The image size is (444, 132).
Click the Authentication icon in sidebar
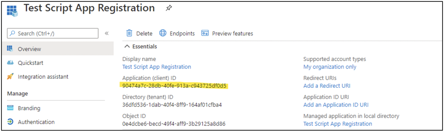(10, 122)
